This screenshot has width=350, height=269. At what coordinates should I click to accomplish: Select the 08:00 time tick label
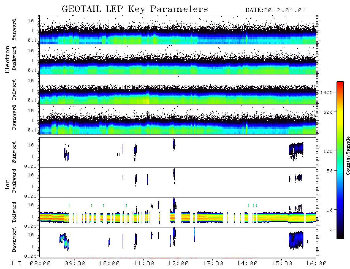(40, 263)
